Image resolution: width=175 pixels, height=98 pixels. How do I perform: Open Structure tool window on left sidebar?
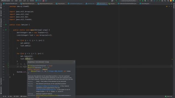point(1,81)
